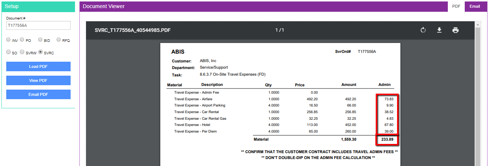Click the Price column header
This screenshot has width=489, height=166.
pos(300,85)
